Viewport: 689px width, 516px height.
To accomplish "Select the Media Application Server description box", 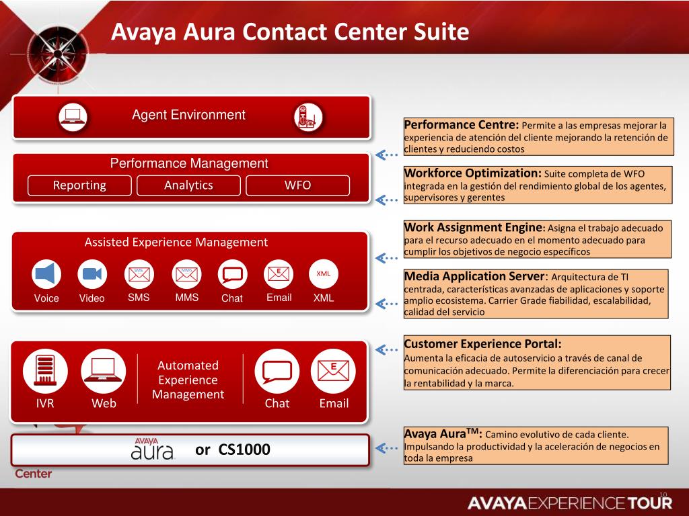I will [536, 294].
